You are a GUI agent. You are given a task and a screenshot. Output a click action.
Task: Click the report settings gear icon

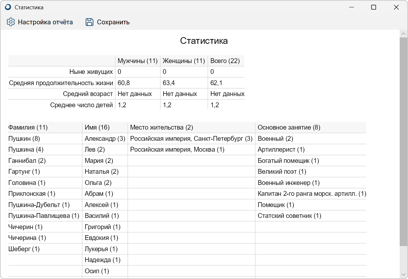pyautogui.click(x=11, y=22)
